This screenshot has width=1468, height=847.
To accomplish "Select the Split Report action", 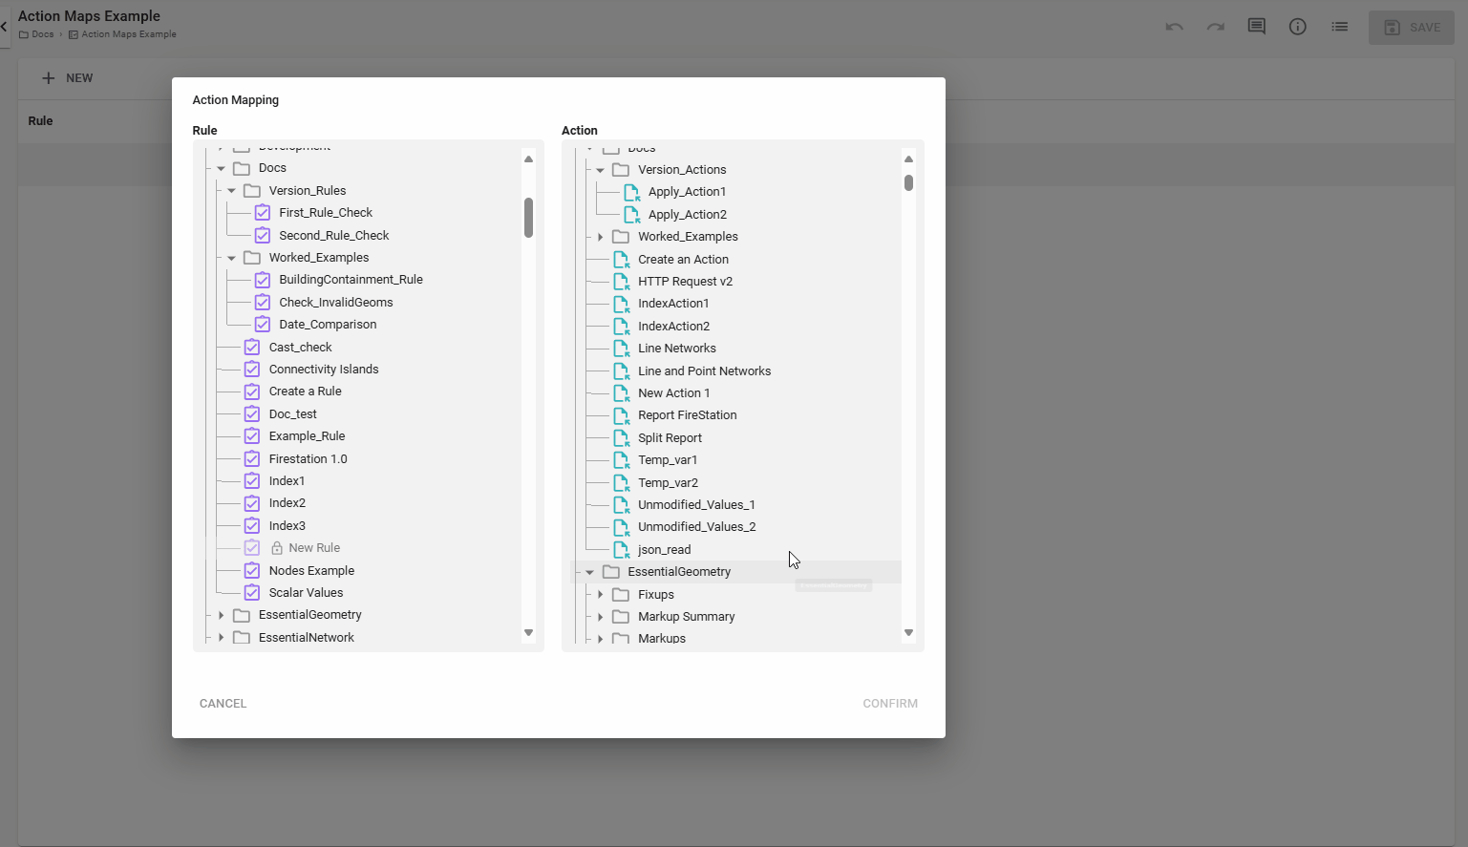I will coord(670,438).
